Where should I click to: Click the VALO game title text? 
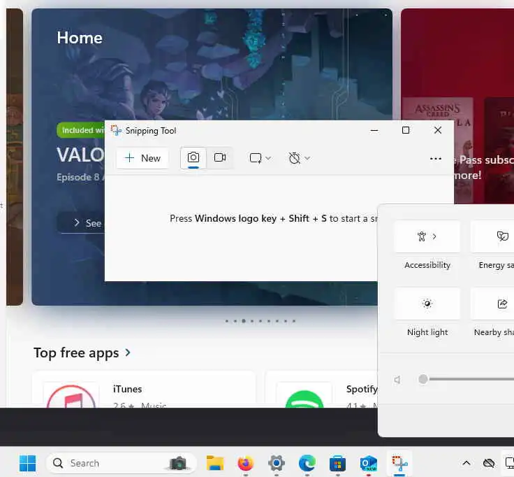80,155
